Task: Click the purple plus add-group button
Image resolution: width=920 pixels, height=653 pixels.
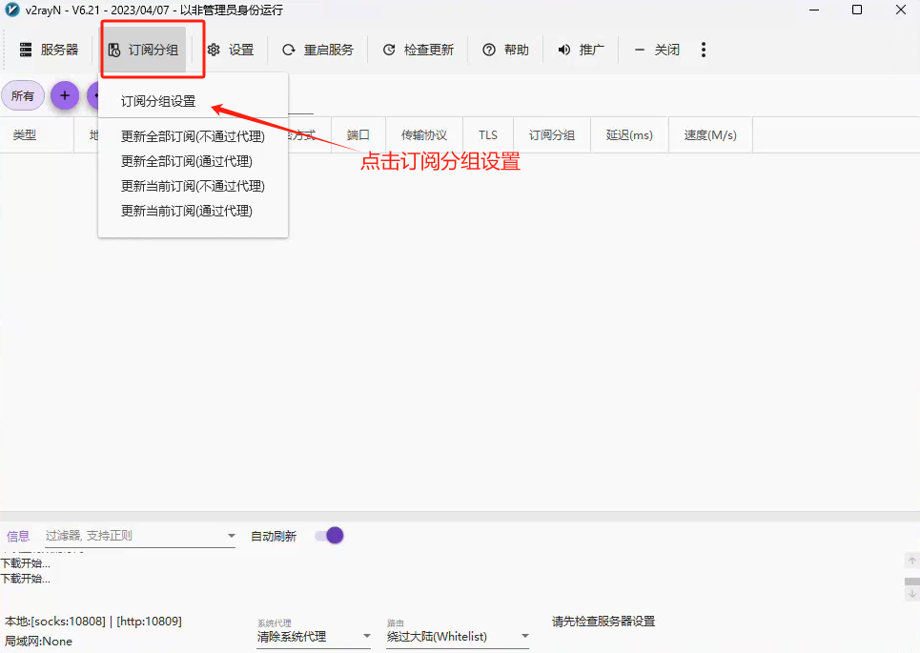Action: coord(65,95)
